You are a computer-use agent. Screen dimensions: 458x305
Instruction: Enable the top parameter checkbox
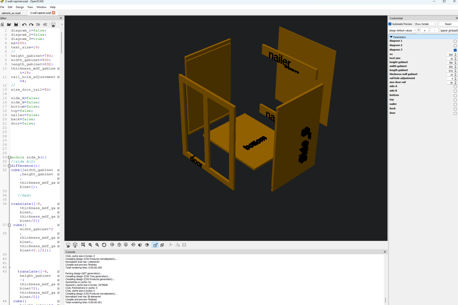(x=455, y=100)
